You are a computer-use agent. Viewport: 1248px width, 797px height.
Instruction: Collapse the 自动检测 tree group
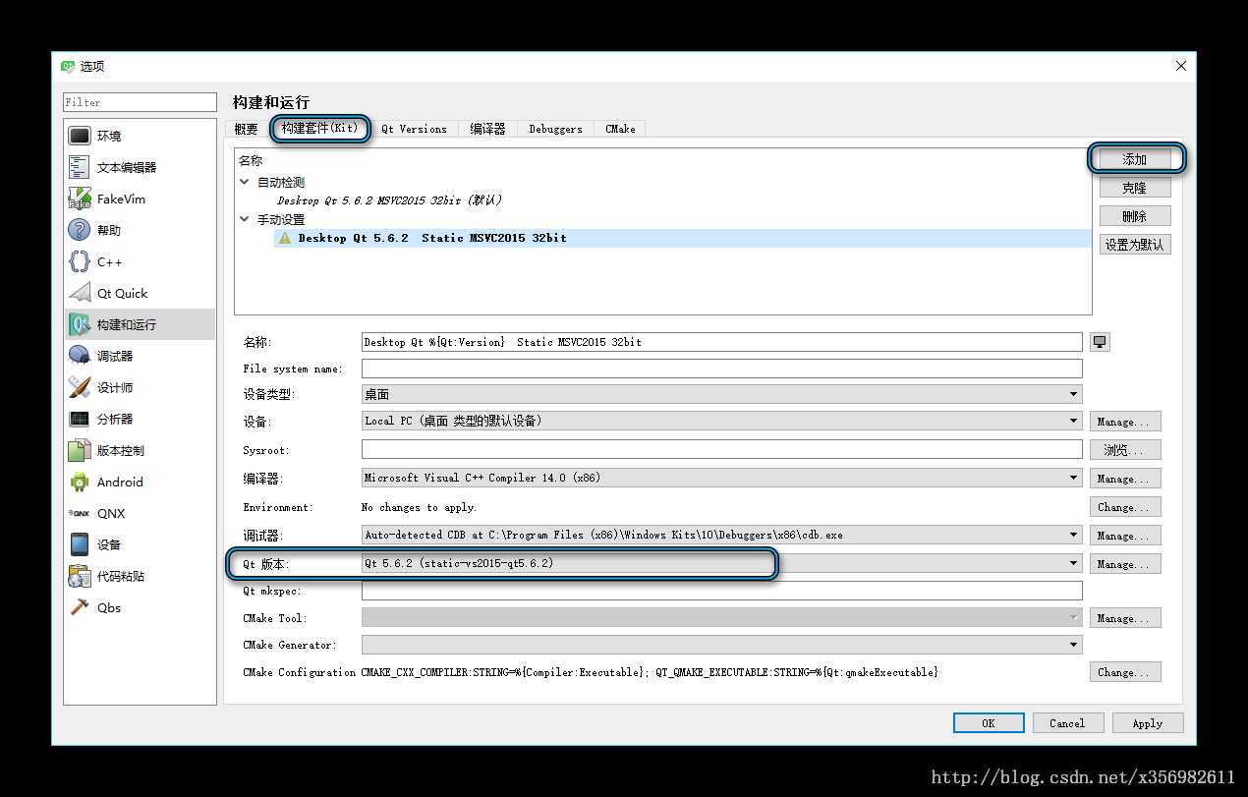(x=245, y=182)
